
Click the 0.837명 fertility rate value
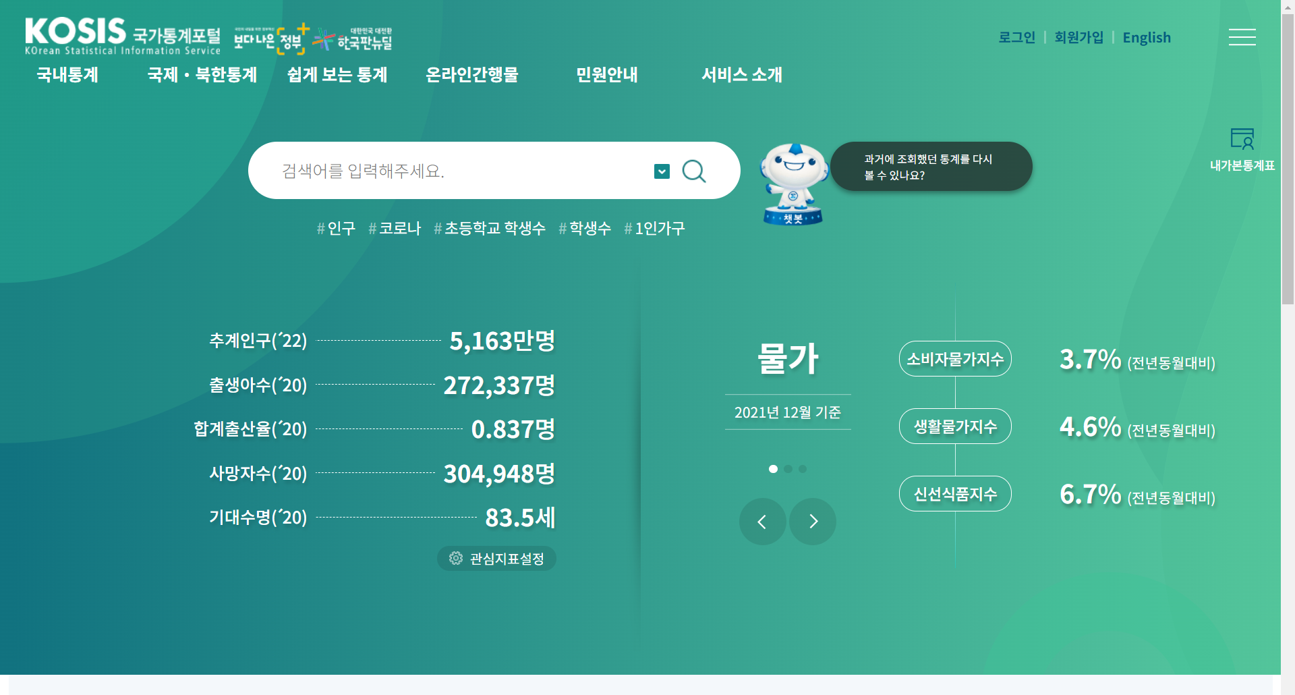[513, 429]
